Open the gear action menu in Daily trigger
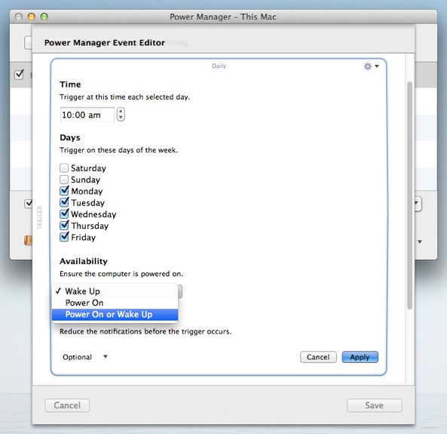The width and height of the screenshot is (447, 434). (x=371, y=66)
